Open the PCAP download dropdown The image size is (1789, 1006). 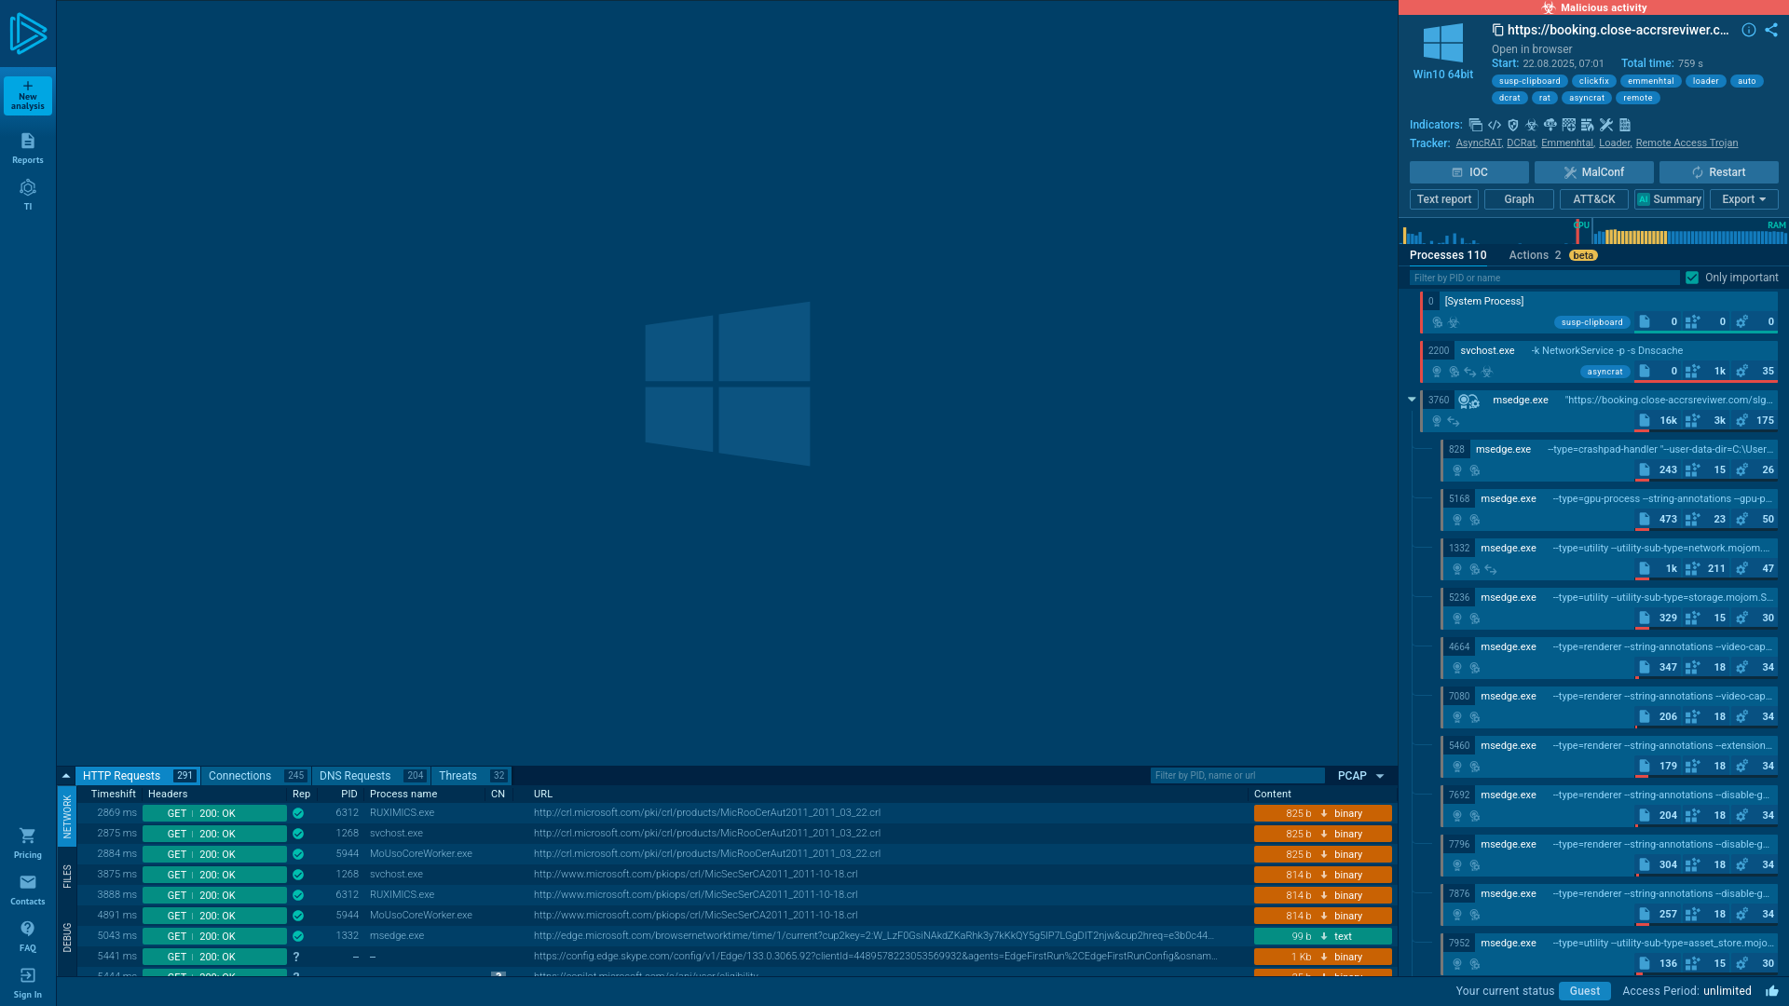click(x=1361, y=776)
